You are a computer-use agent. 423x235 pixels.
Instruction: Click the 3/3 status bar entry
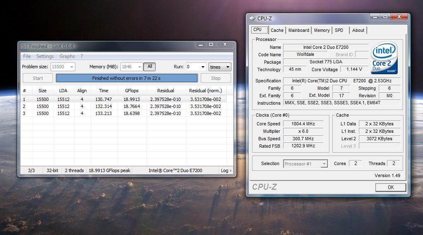tap(31, 170)
